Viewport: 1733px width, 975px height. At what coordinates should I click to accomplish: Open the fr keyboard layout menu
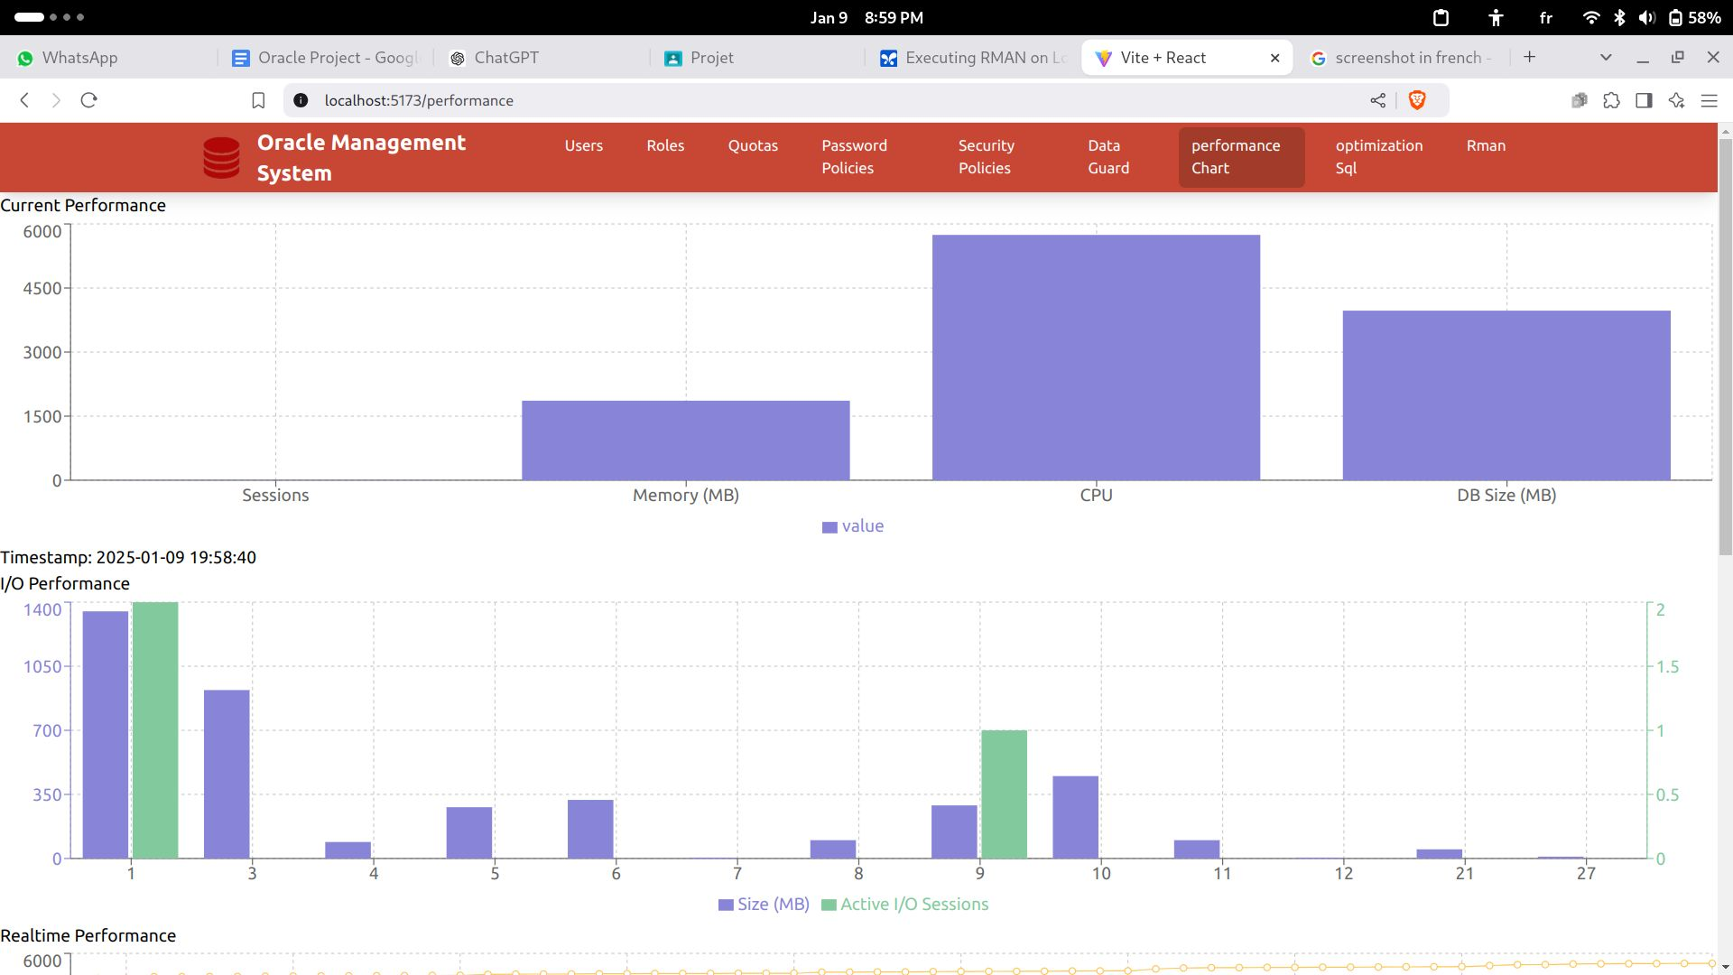point(1546,17)
